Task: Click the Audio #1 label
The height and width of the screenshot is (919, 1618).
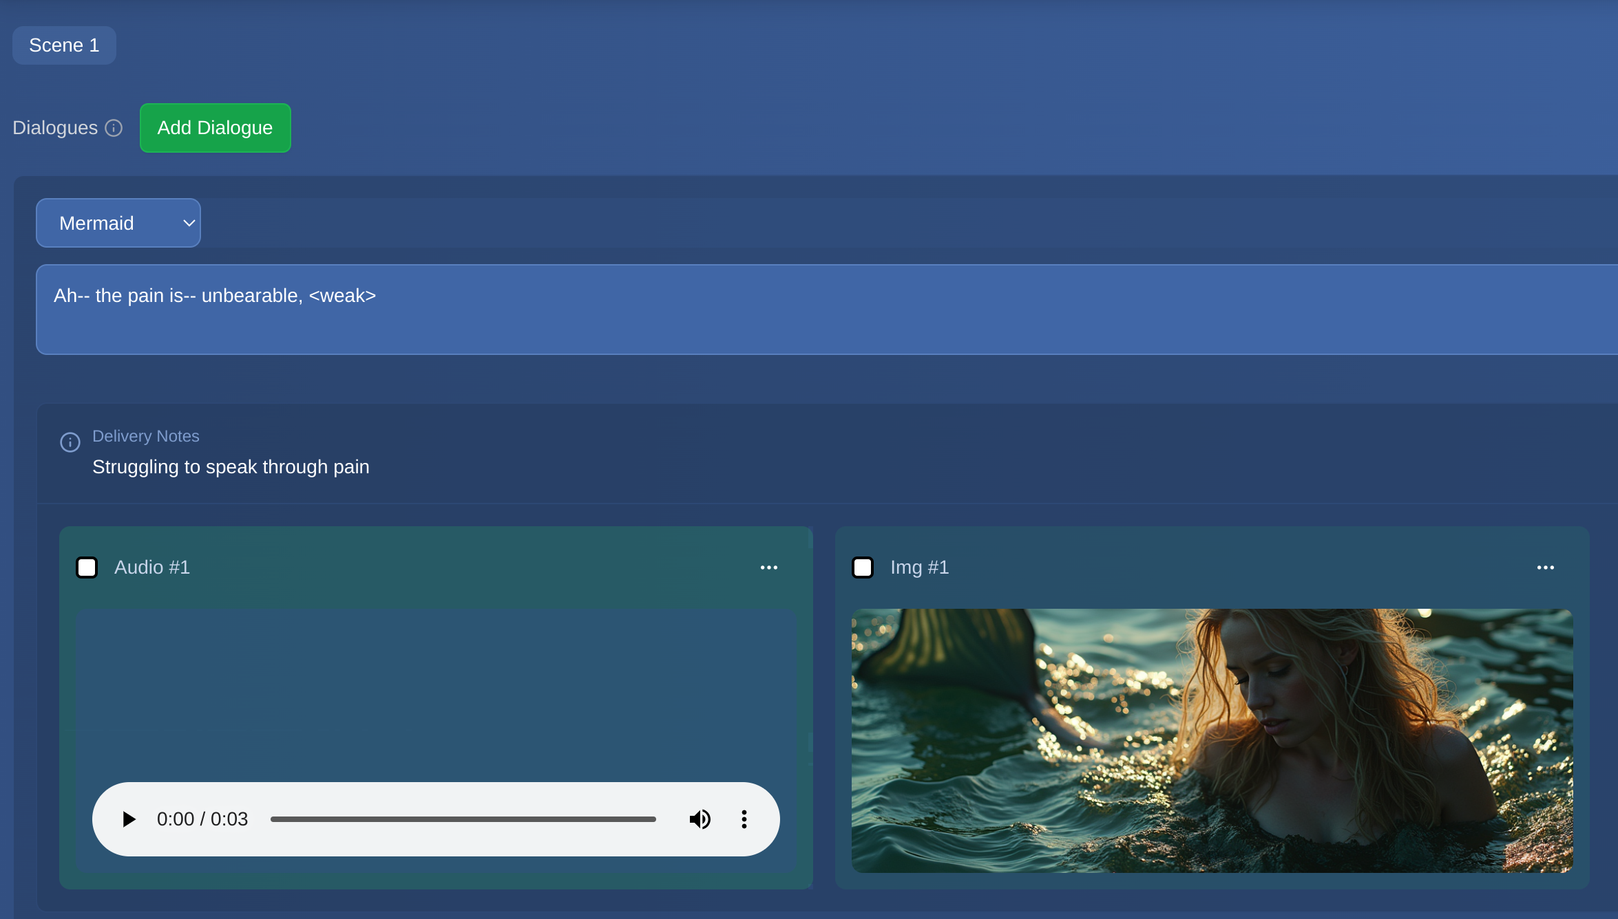Action: coord(152,567)
